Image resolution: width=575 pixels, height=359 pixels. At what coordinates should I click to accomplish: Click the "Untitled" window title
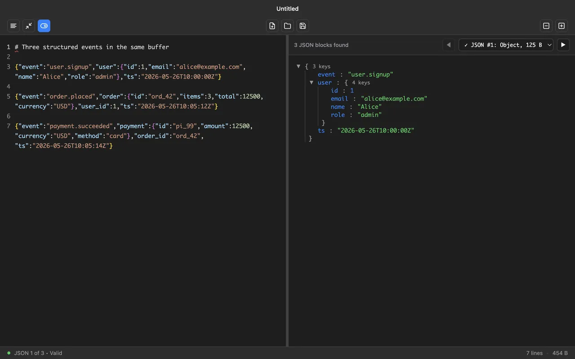(x=287, y=9)
